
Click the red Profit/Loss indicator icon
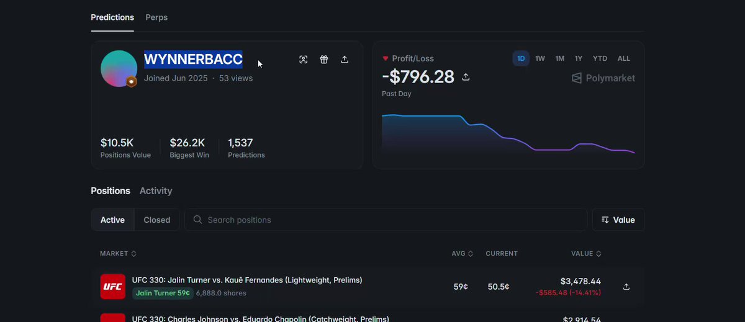pos(386,58)
